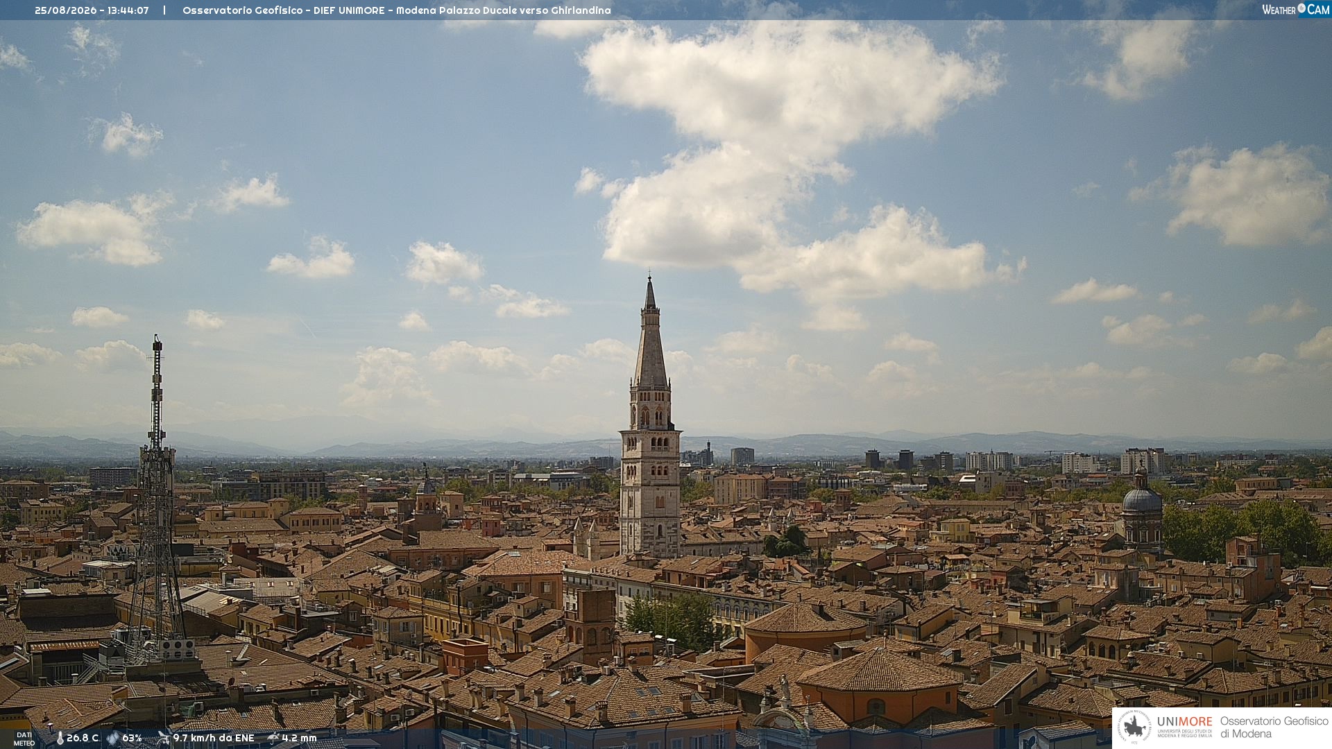Viewport: 1332px width, 749px height.
Task: Open the UNIMORE university name logo
Action: click(x=1185, y=725)
